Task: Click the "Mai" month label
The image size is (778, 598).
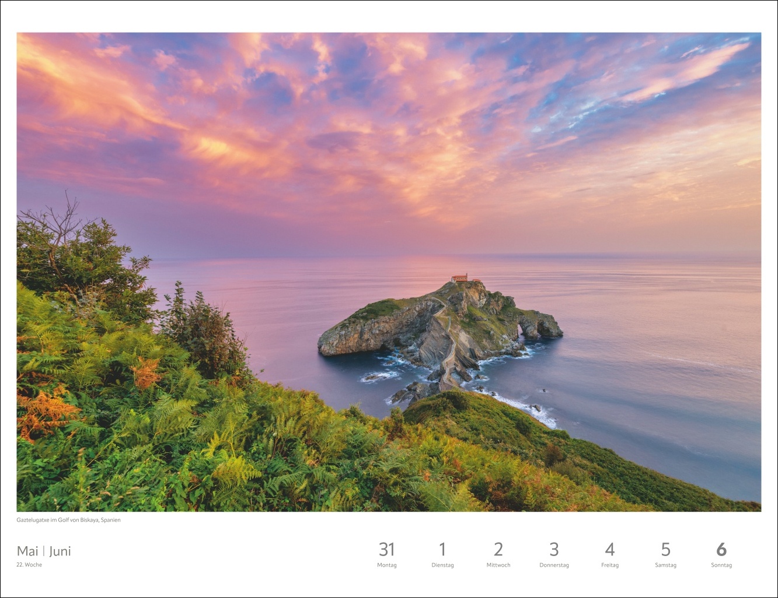Action: (27, 551)
